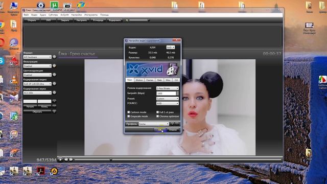Open the Настройки menu
The image size is (327, 184).
tap(77, 15)
